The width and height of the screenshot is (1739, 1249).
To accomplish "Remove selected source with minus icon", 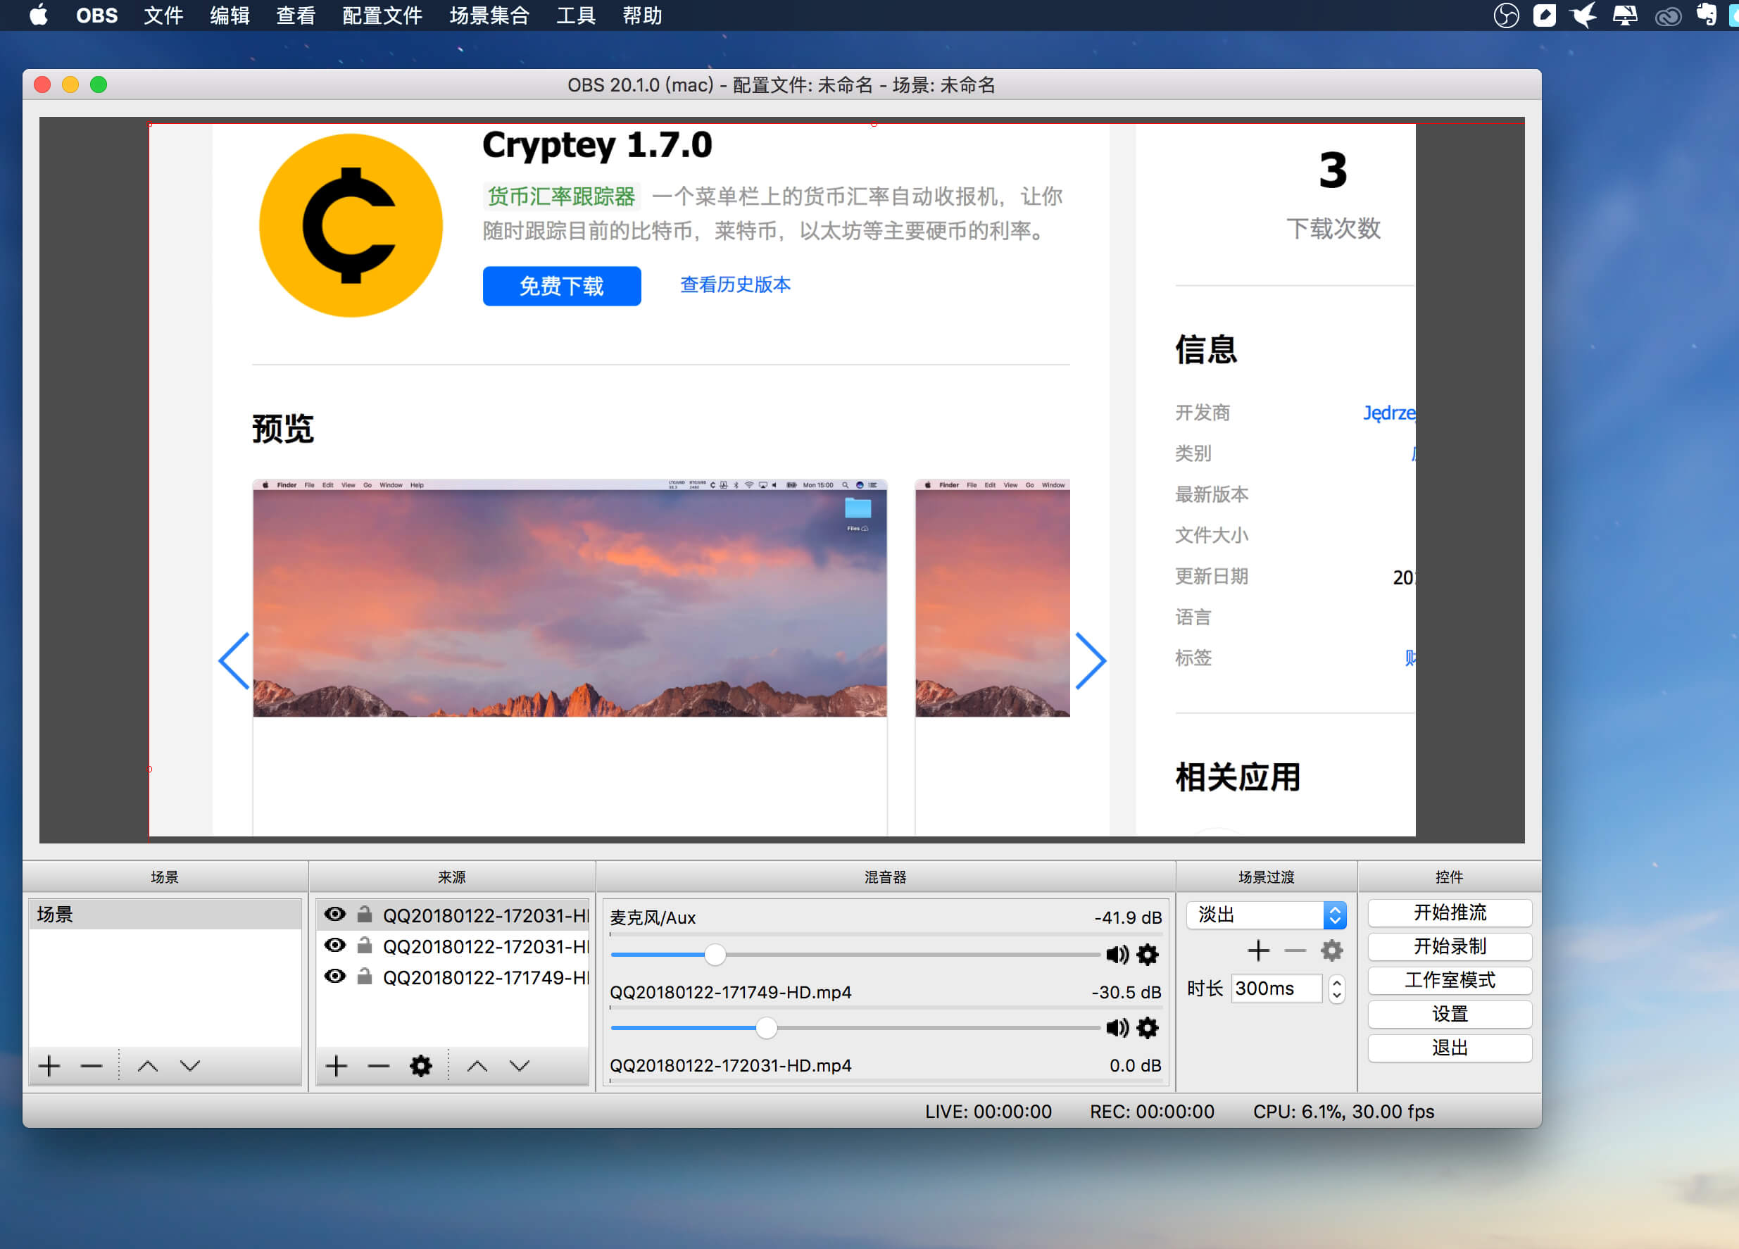I will (378, 1066).
